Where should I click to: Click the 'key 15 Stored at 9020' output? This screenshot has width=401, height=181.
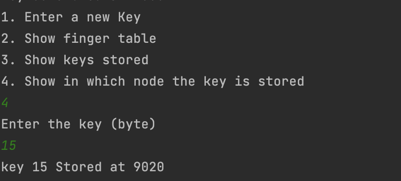point(83,167)
